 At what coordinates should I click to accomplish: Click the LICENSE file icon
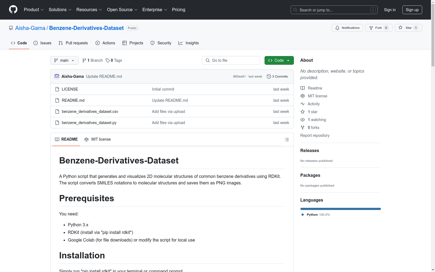(57, 89)
